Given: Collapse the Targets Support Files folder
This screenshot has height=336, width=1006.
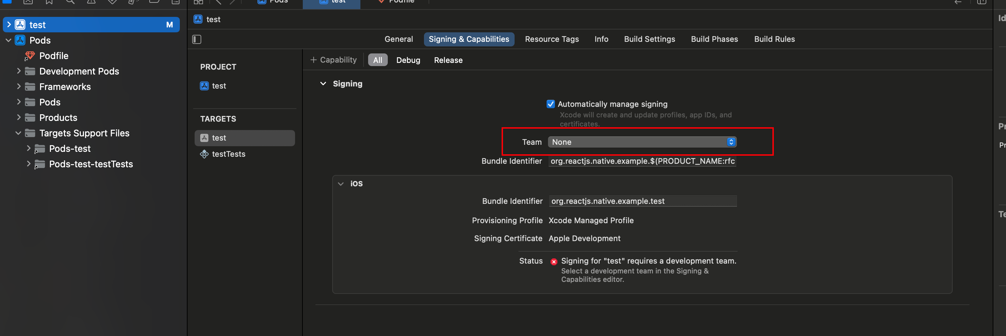Looking at the screenshot, I should (x=18, y=133).
